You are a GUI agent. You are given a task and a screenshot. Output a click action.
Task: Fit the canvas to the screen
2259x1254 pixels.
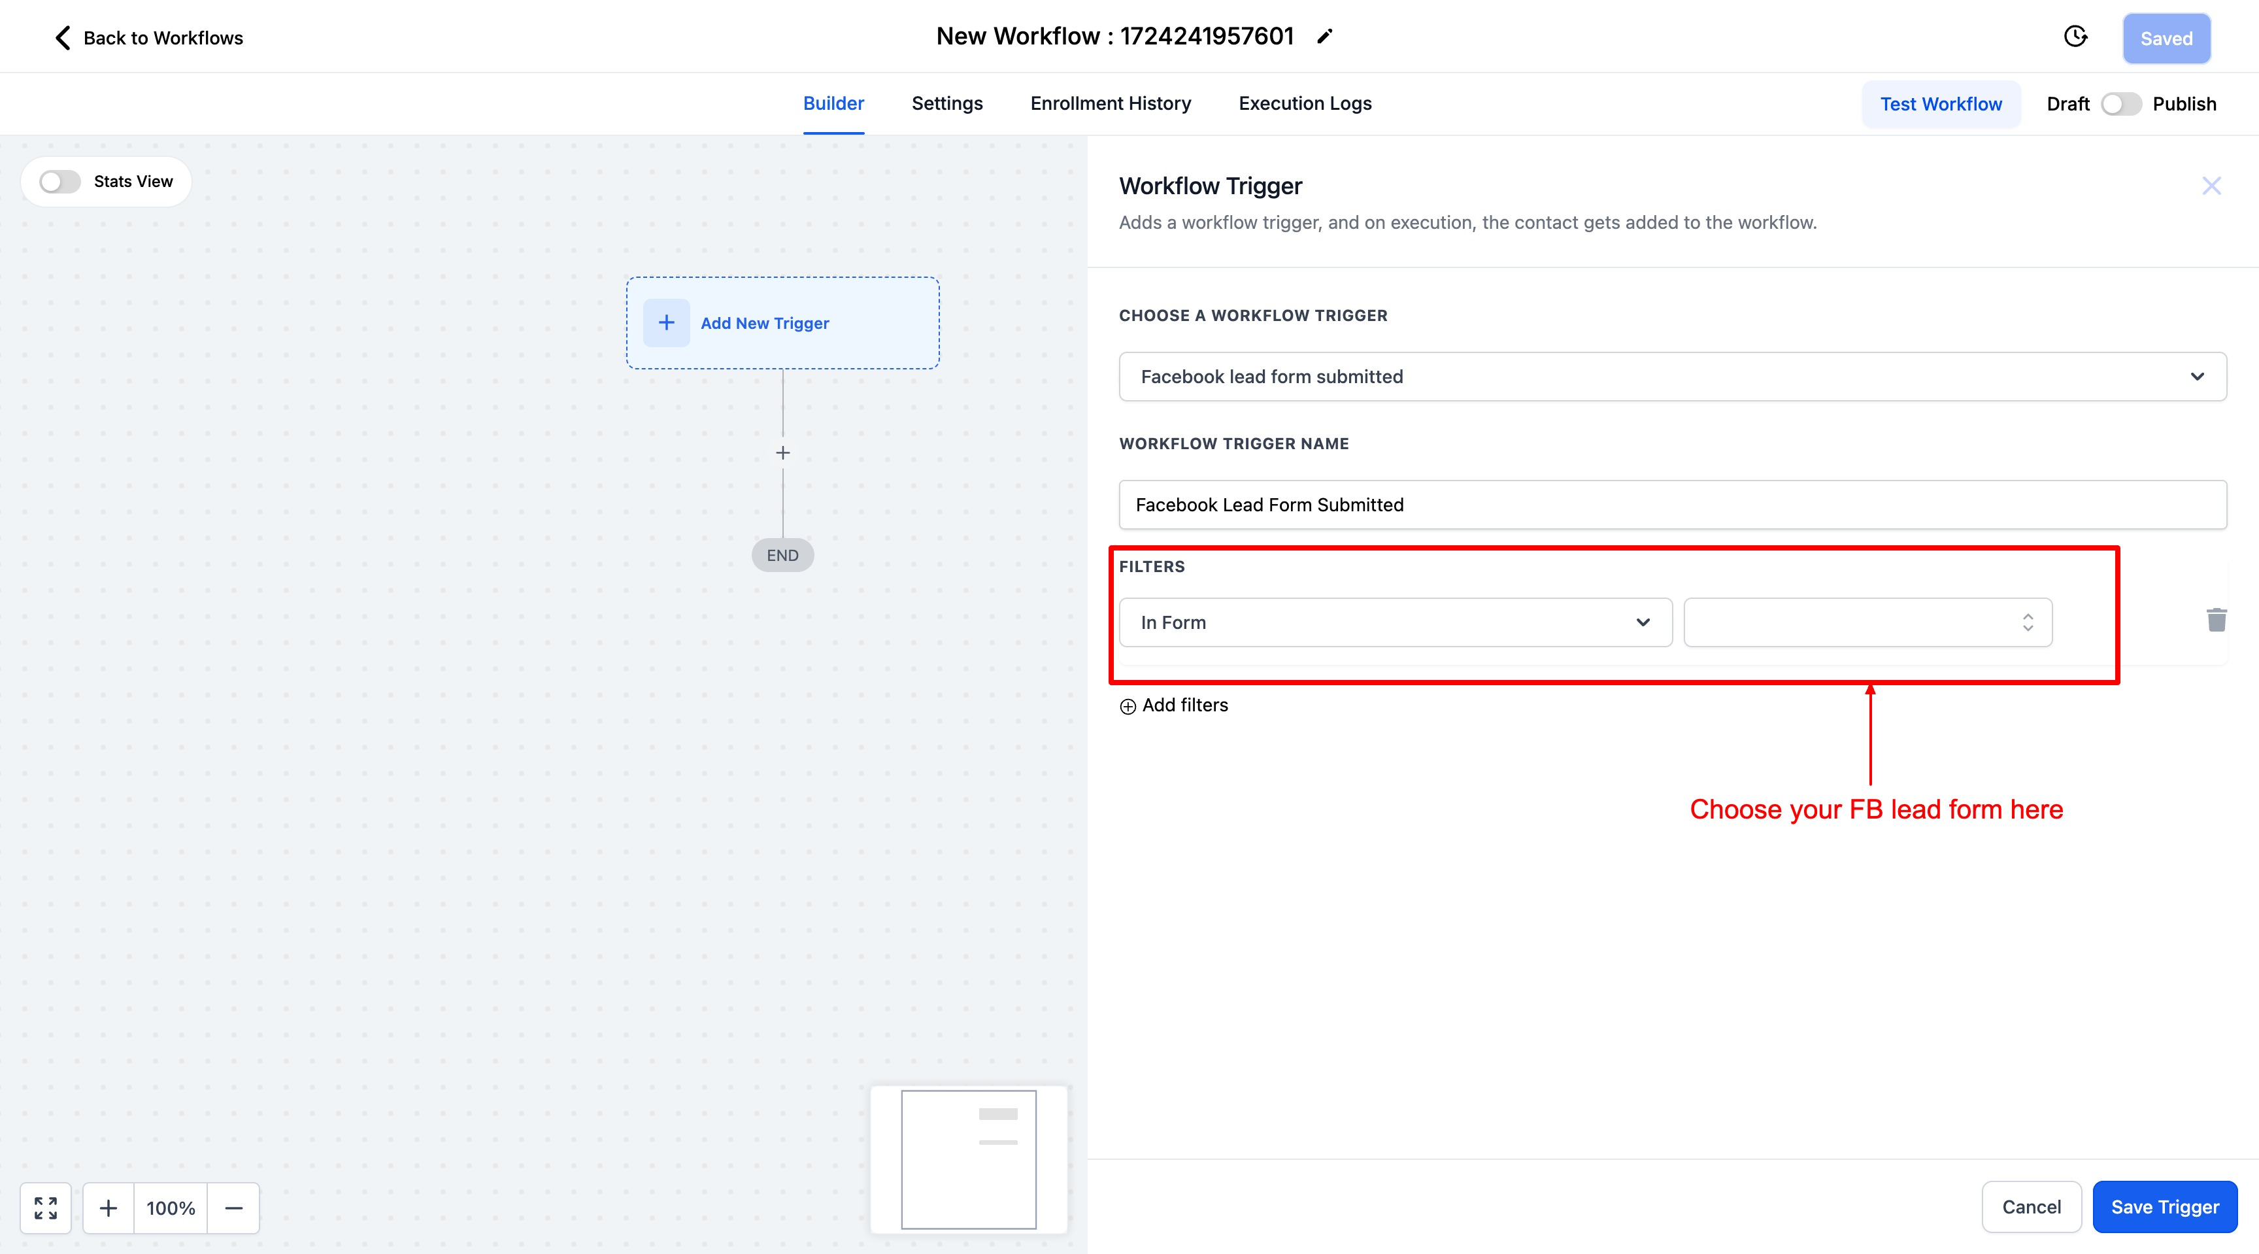click(46, 1208)
